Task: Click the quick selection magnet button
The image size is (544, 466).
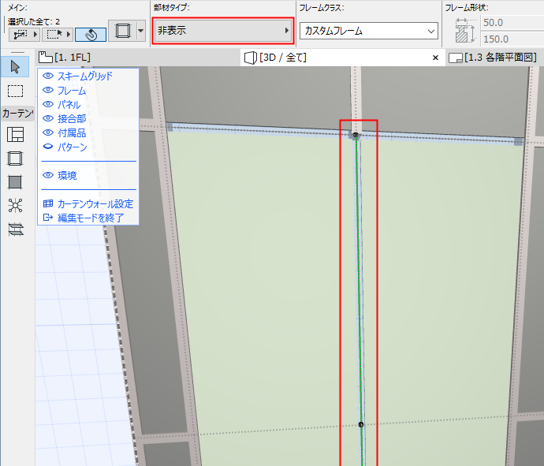Action: coord(91,35)
